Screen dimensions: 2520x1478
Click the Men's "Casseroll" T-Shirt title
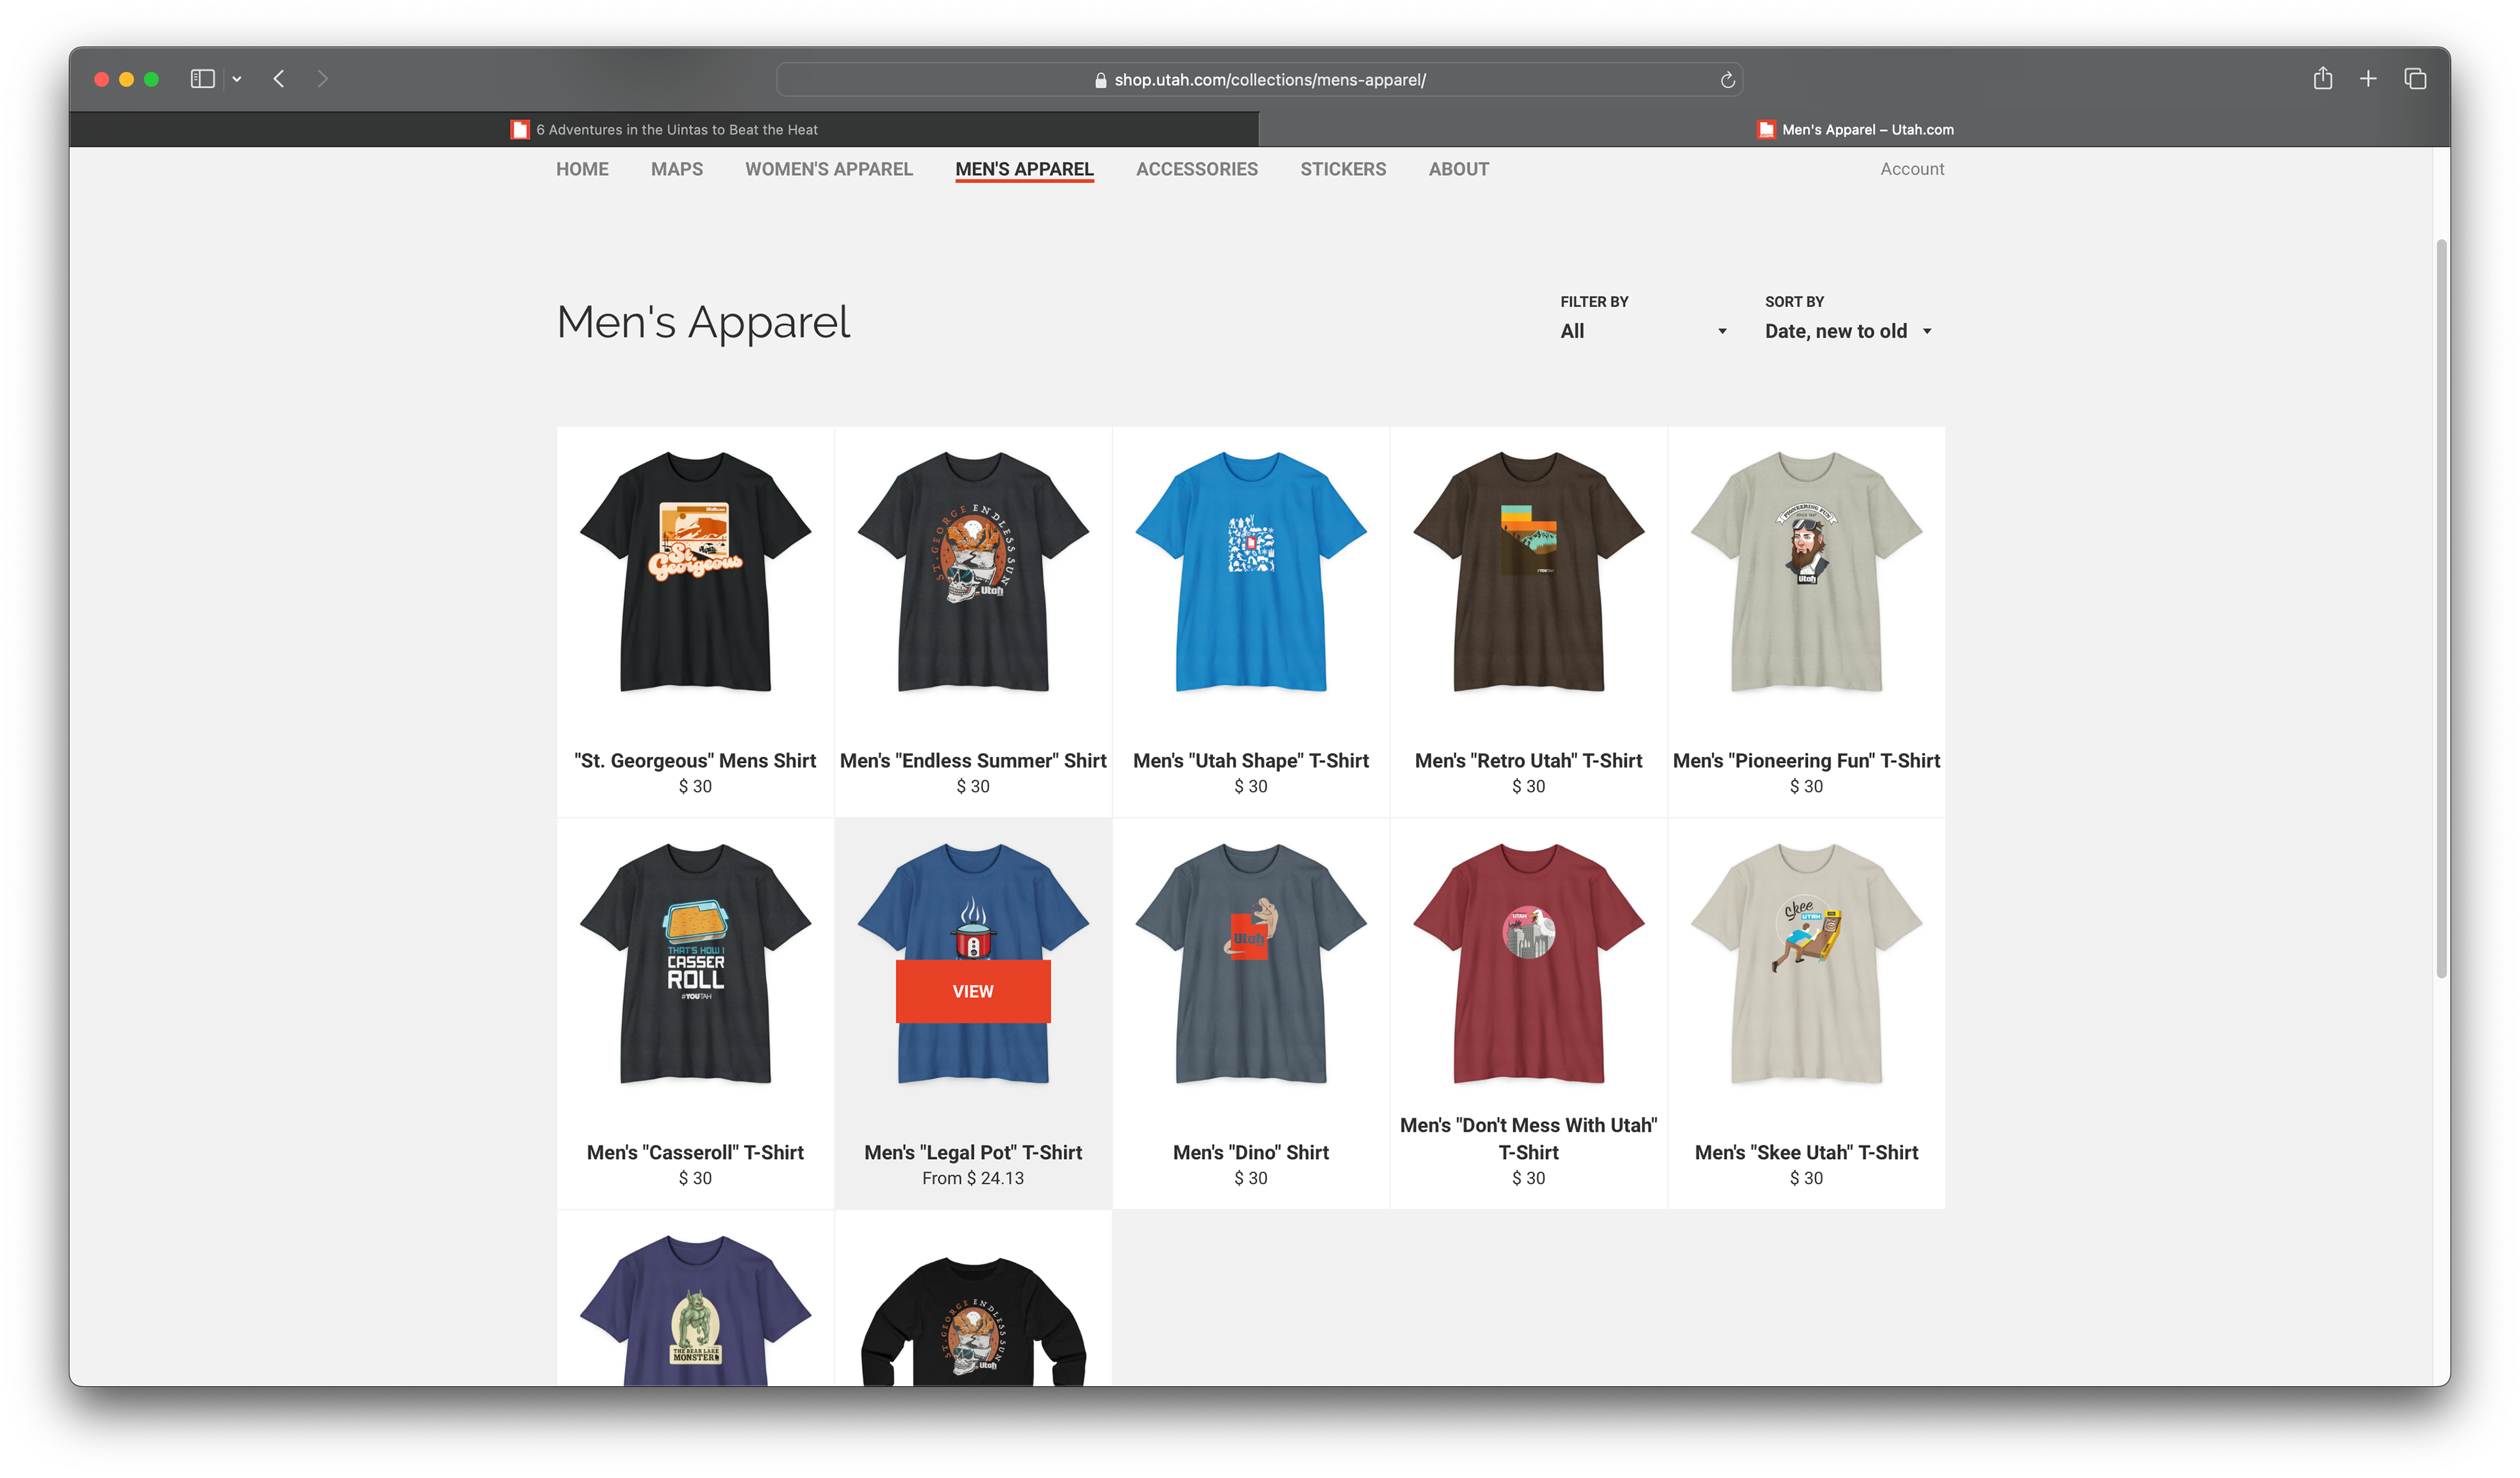click(695, 1152)
